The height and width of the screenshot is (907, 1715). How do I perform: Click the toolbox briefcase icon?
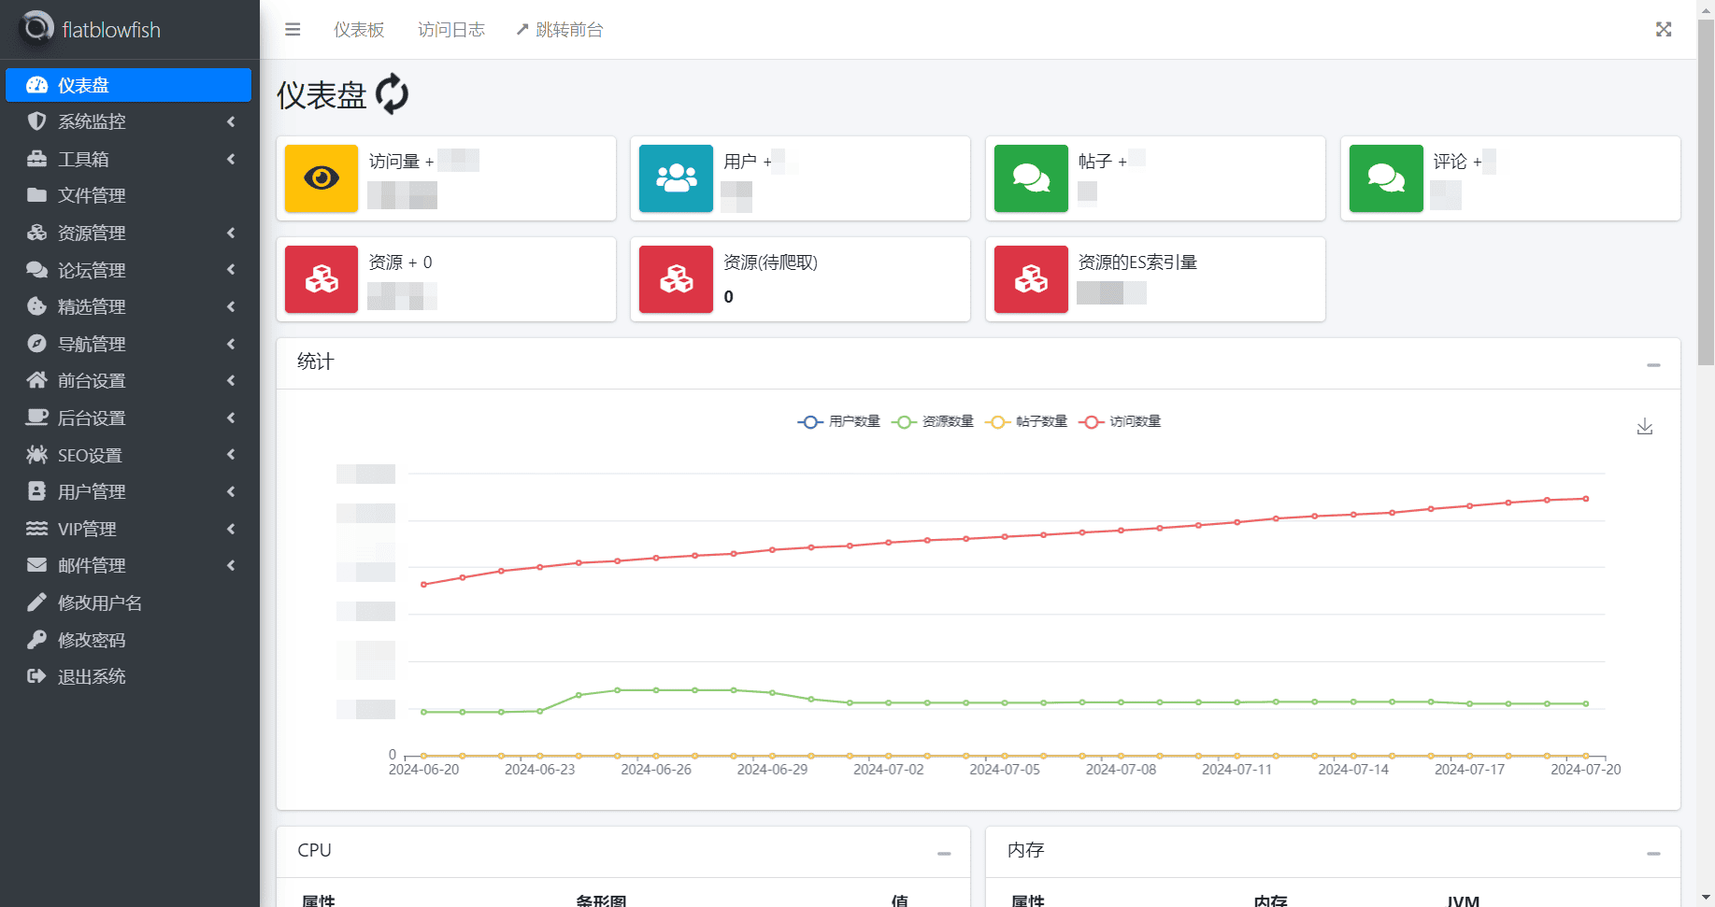coord(37,159)
